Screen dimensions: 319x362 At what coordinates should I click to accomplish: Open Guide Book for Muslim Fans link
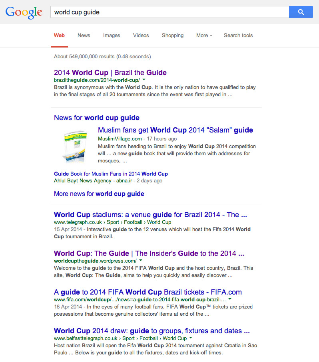(x=111, y=174)
